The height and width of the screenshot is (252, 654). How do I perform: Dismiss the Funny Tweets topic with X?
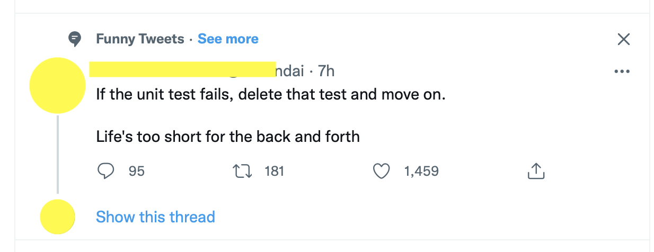pos(624,39)
